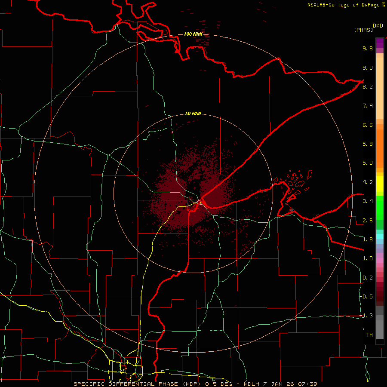
Task: Click the 4.2 value on the color scale
Action: coord(368,182)
